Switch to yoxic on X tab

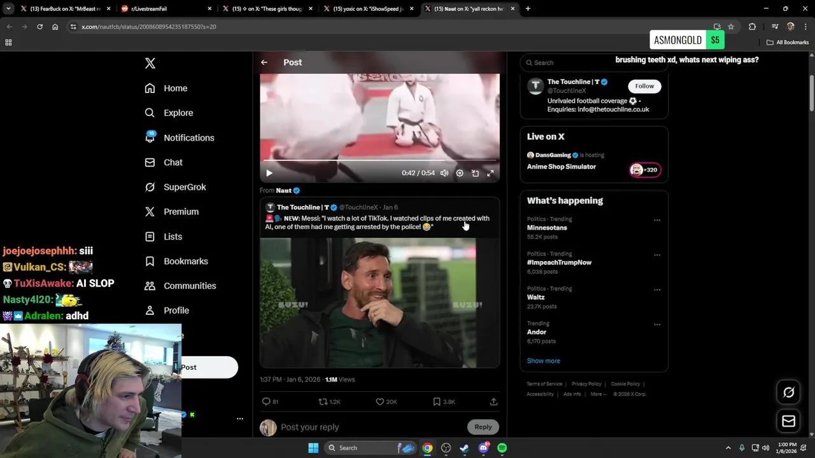(369, 9)
